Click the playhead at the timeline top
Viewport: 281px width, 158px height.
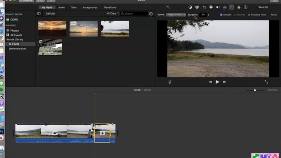94,93
